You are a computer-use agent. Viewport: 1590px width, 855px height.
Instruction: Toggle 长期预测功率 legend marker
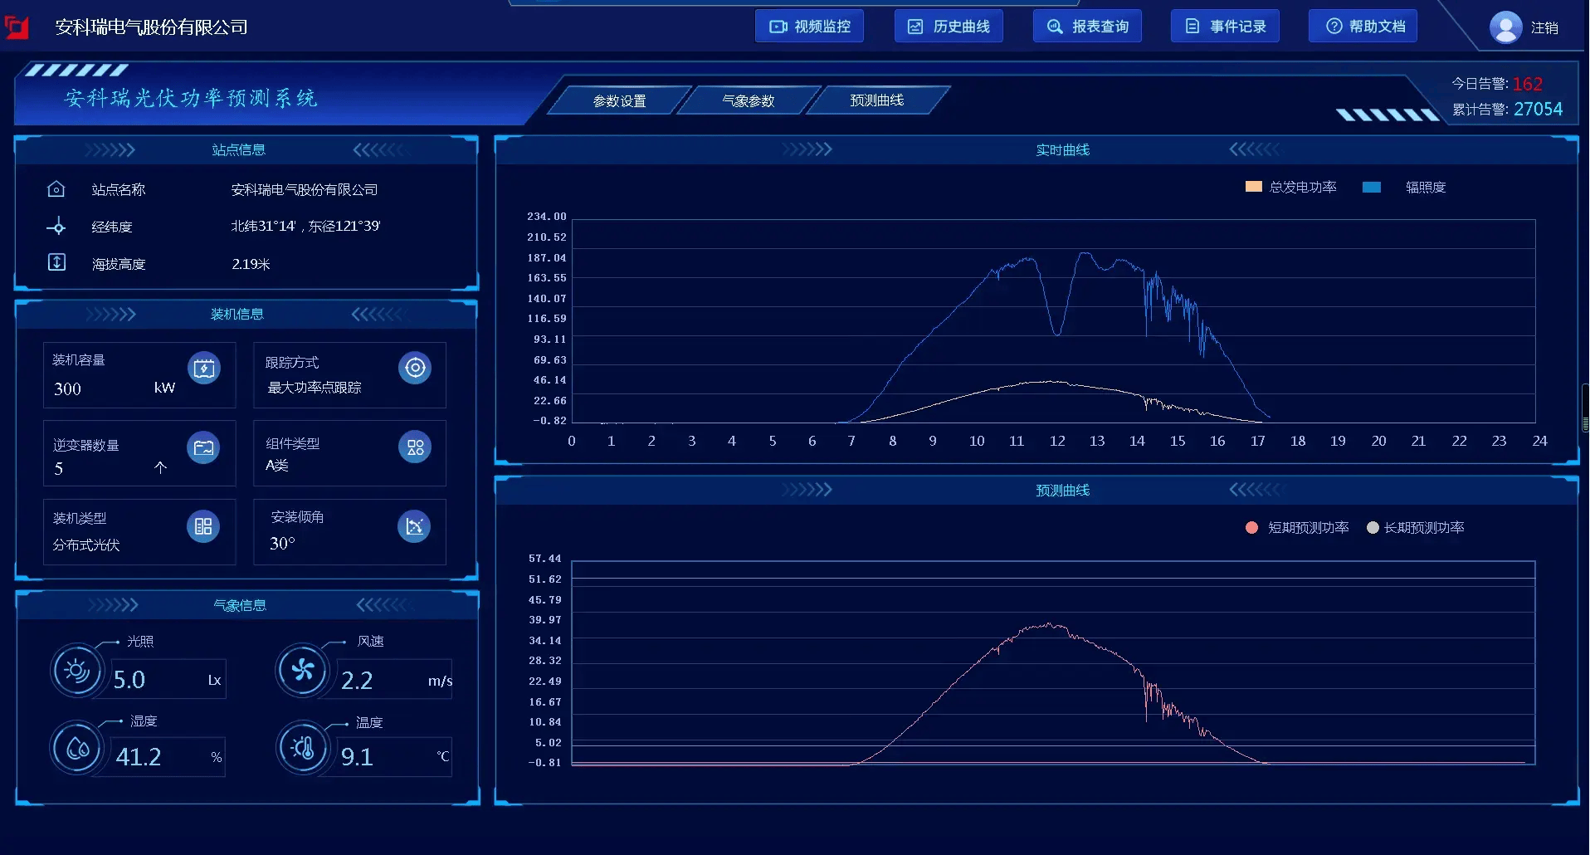pyautogui.click(x=1373, y=528)
